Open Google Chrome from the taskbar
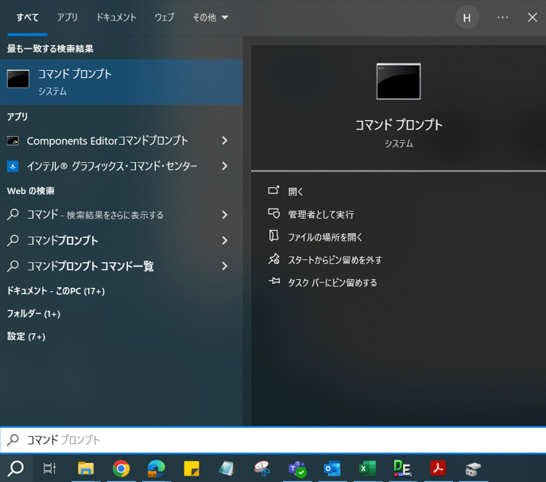The height and width of the screenshot is (482, 546). click(121, 468)
